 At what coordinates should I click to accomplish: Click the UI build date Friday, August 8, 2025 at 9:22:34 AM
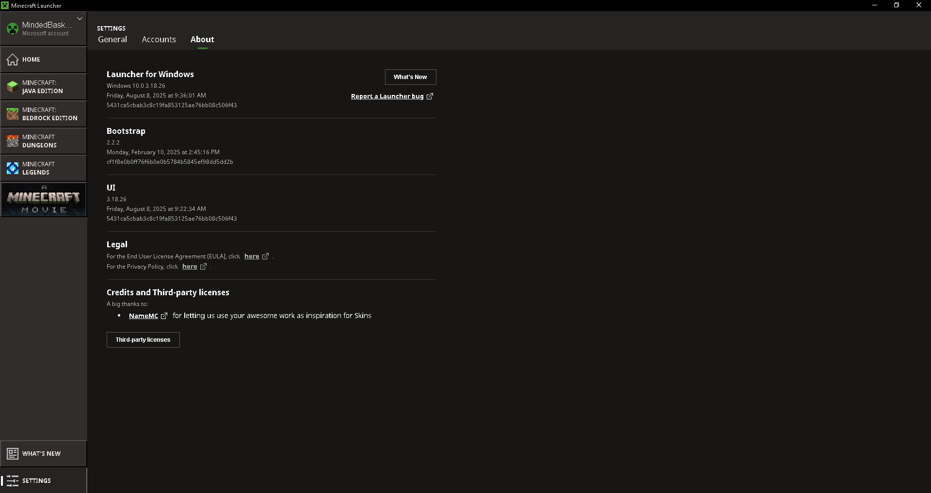pyautogui.click(x=156, y=209)
